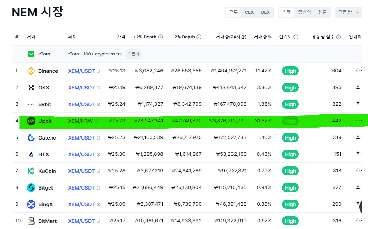The height and width of the screenshot is (229, 368).
Task: Click the High badge in Binance row
Action: coord(290,71)
